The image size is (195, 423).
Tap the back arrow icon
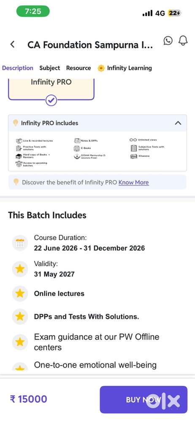[12, 44]
